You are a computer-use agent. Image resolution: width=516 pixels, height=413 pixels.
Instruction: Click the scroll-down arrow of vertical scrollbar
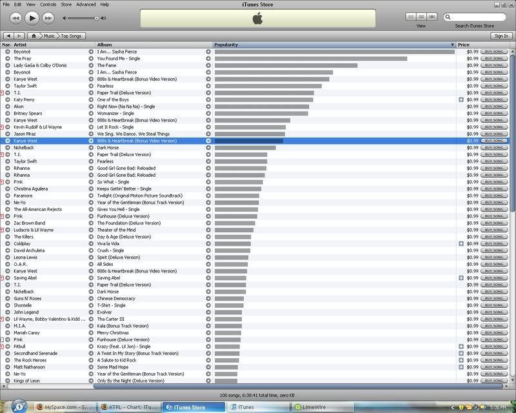(x=512, y=380)
